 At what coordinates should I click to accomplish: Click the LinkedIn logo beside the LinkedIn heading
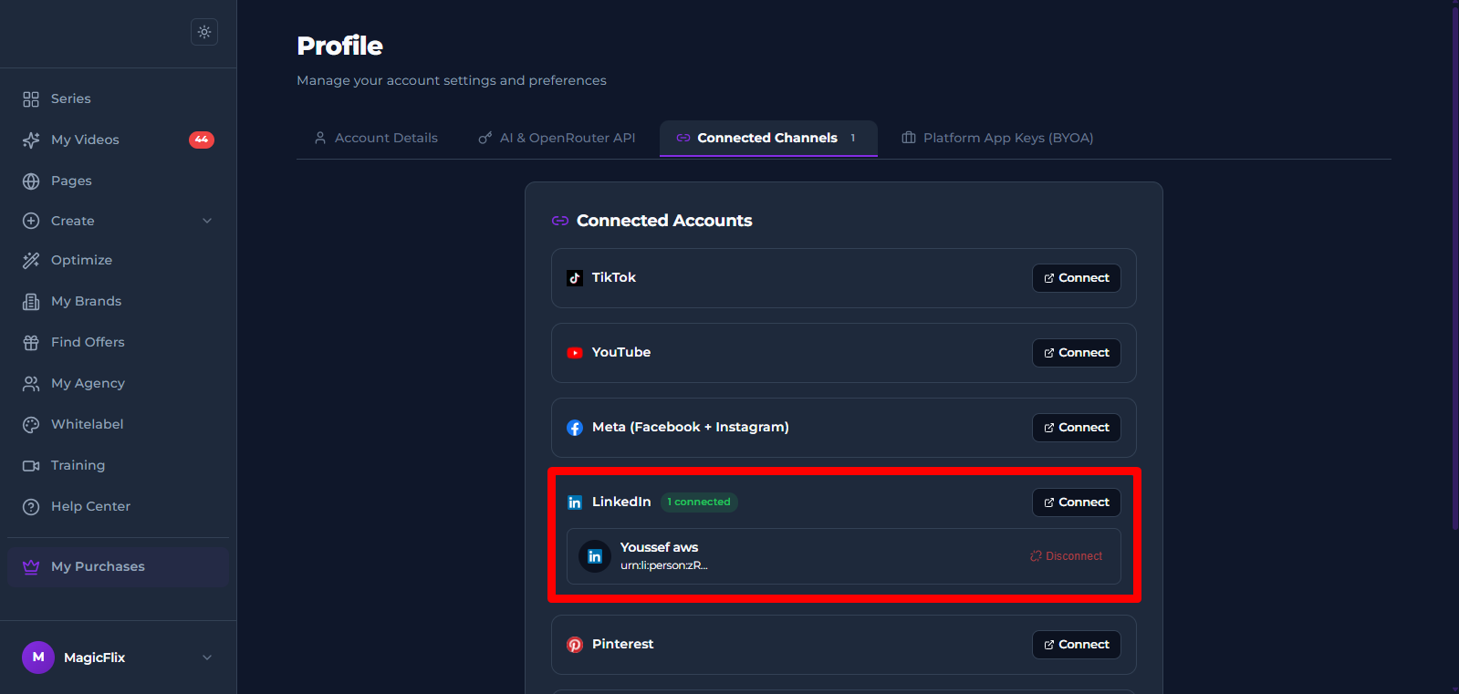click(575, 502)
